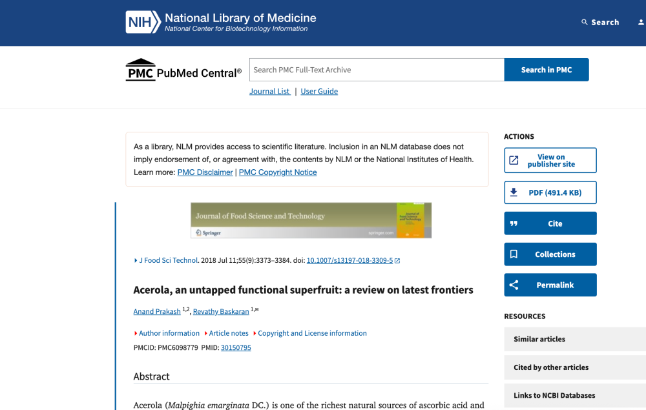Expand Article notes section
Screen dimensions: 646x410
pos(227,333)
